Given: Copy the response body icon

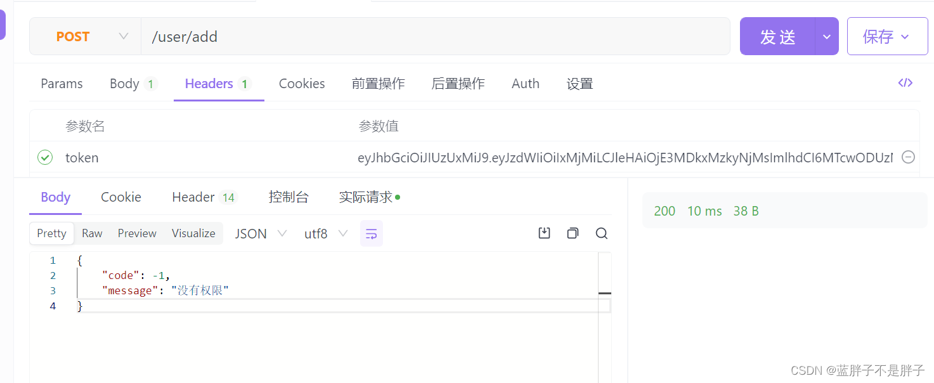Looking at the screenshot, I should [x=573, y=233].
